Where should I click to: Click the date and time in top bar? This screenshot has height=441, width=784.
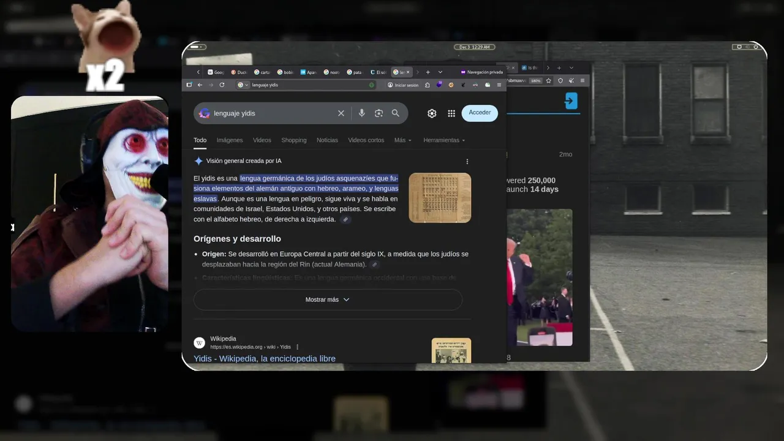click(x=474, y=47)
